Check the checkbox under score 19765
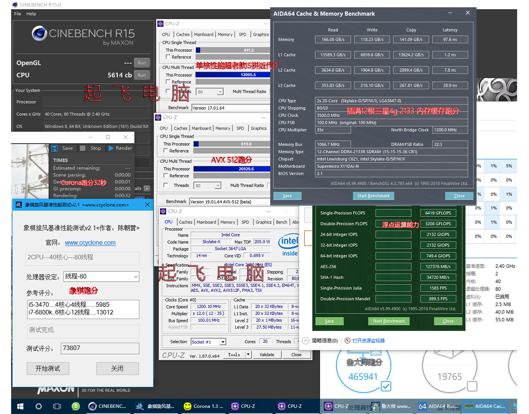 point(472,386)
